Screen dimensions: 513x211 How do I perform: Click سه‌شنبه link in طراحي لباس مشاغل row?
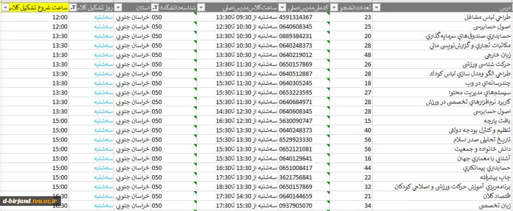coord(103,17)
